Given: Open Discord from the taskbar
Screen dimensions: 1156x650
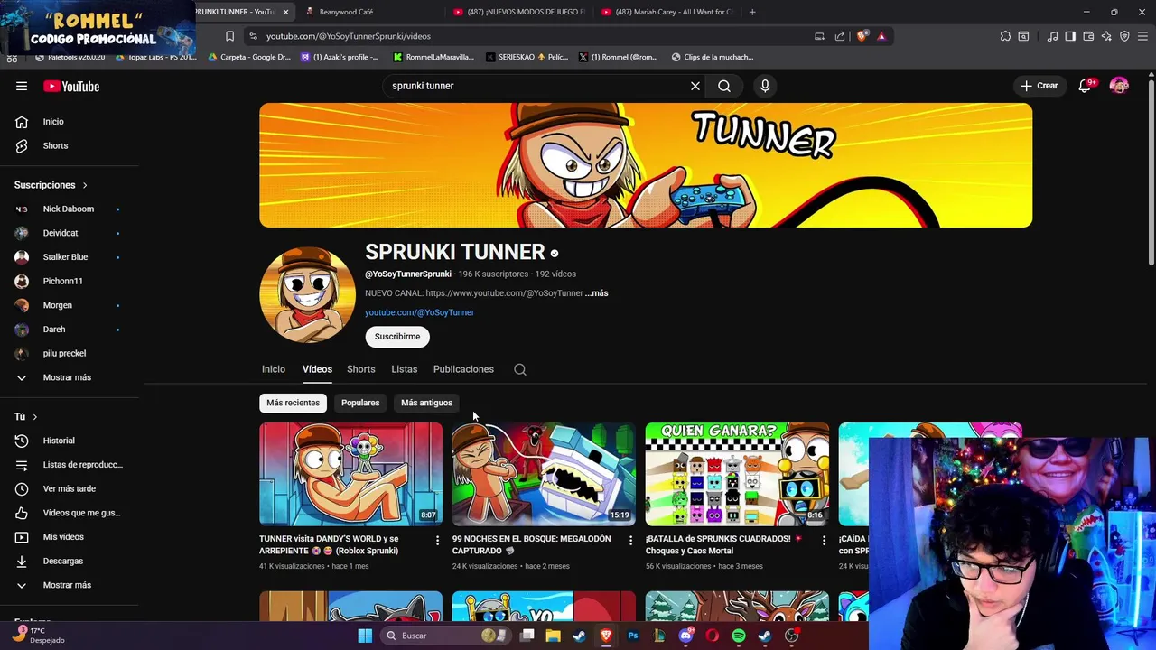Looking at the screenshot, I should [x=685, y=636].
